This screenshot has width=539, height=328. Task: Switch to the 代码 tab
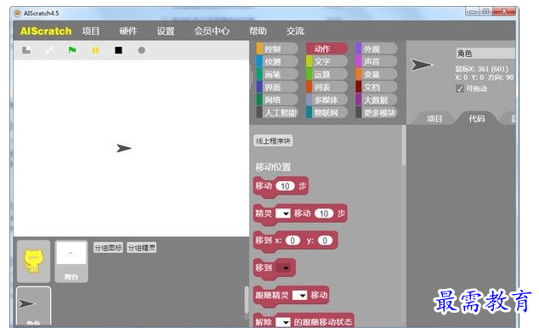(x=477, y=118)
